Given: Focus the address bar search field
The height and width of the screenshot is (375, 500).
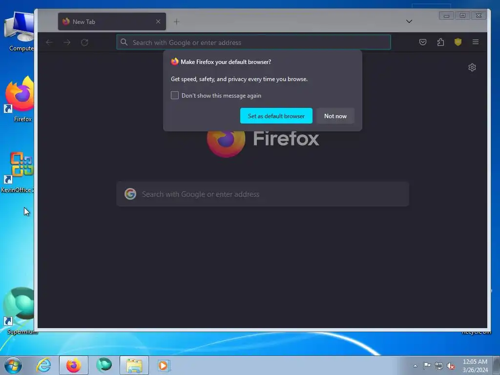Looking at the screenshot, I should pos(253,42).
